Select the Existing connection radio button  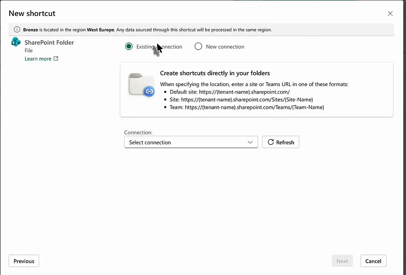(129, 46)
